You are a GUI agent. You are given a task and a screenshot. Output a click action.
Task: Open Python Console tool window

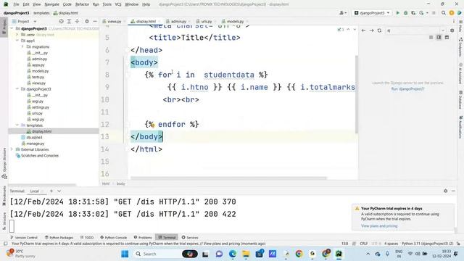(113, 237)
